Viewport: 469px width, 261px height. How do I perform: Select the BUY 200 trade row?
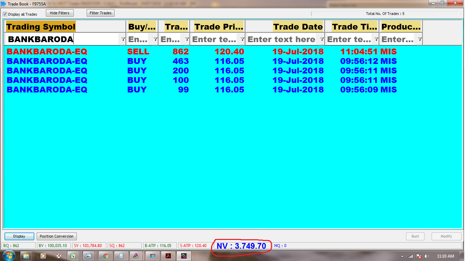pyautogui.click(x=233, y=71)
